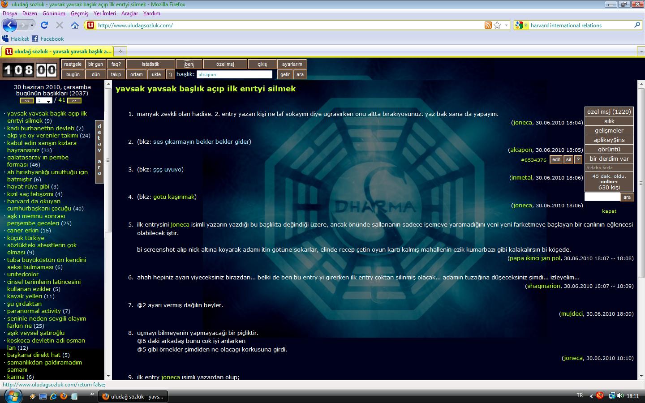Open the Google search engine selector dropdown
Image resolution: width=645 pixels, height=403 pixels.
tap(522, 26)
